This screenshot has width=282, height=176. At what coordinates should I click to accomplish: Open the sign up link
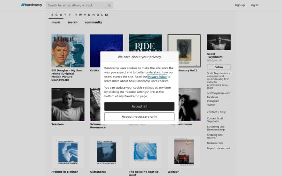pos(240,5)
